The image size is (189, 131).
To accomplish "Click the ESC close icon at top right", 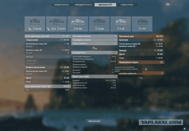I will (x=168, y=4).
